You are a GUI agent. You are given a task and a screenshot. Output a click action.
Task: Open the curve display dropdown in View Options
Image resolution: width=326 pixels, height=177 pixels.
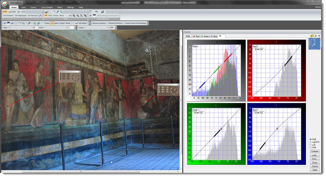[105, 12]
